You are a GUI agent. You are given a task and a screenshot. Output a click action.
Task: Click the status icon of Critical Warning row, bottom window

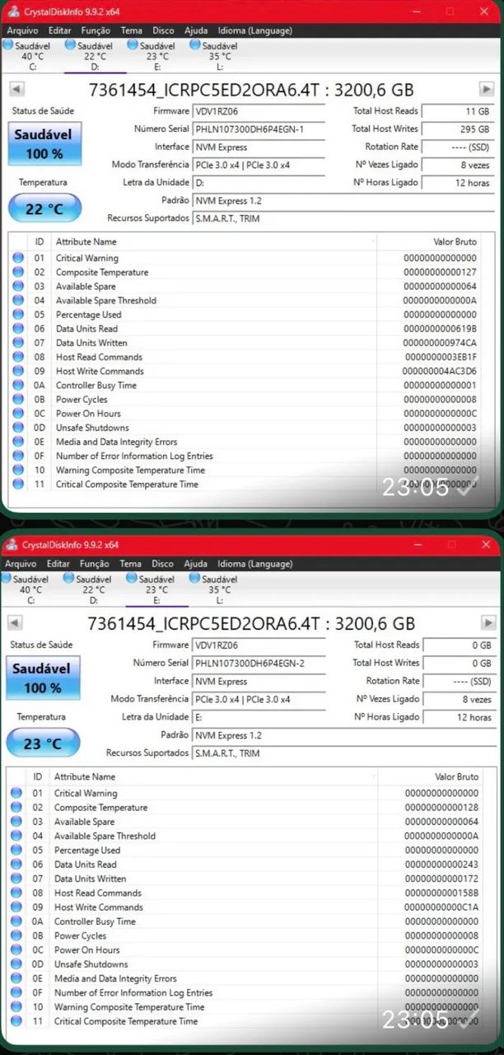coord(16,794)
